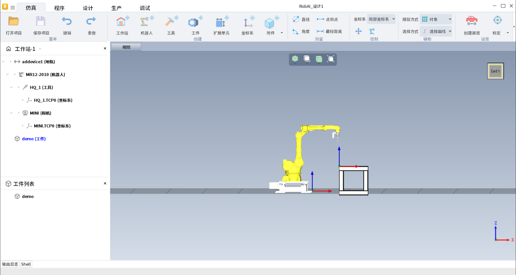
Task: Collapse the addevice1 (地轨) tree node
Action: click(4, 62)
